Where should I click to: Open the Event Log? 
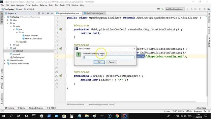[x=201, y=108]
